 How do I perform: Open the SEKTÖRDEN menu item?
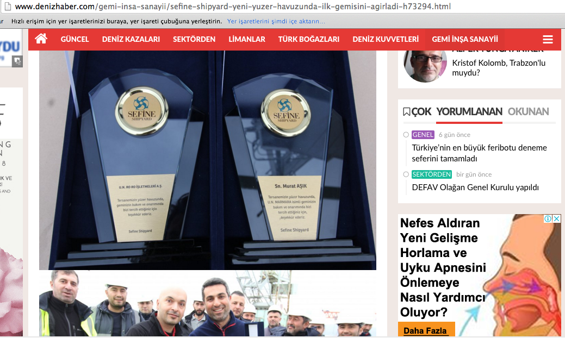pyautogui.click(x=194, y=39)
